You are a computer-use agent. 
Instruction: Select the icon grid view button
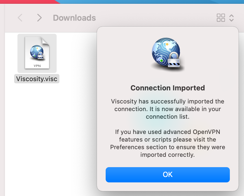point(221,18)
